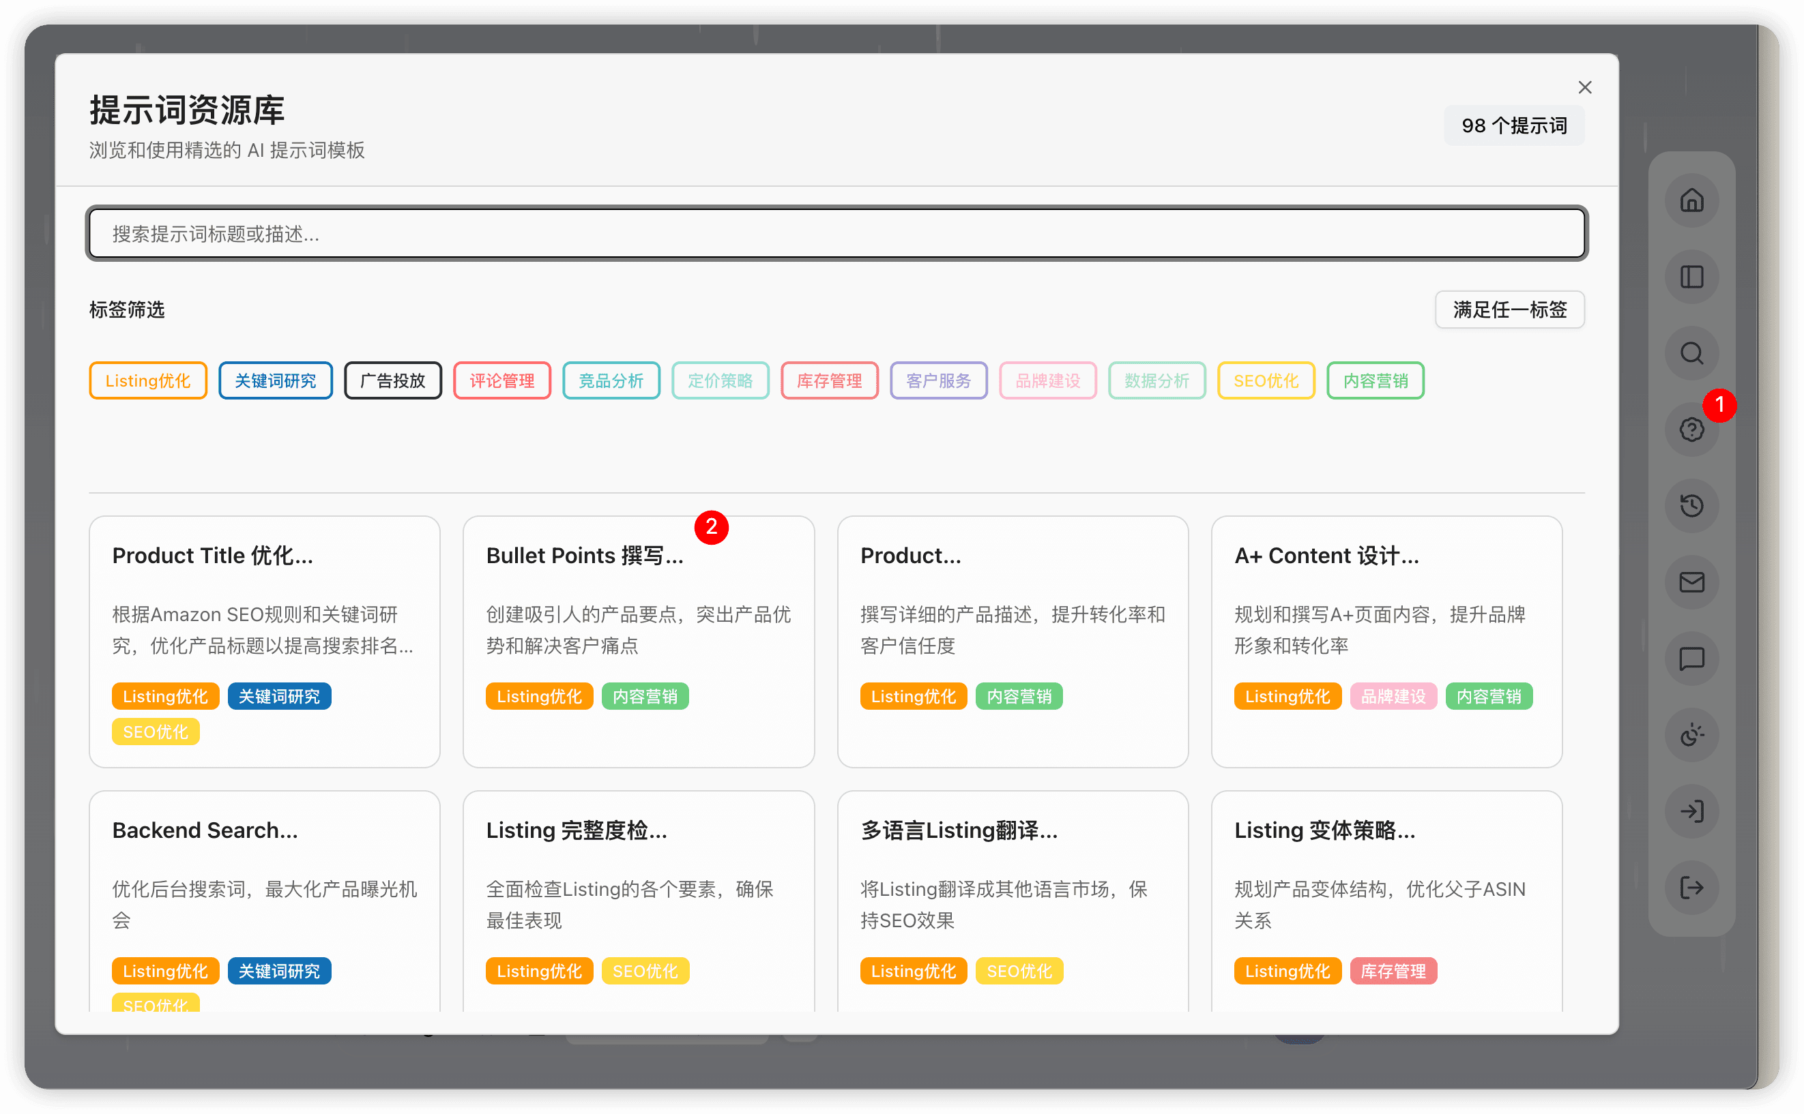Open the chat bubble sidebar icon
This screenshot has width=1804, height=1114.
(x=1691, y=659)
